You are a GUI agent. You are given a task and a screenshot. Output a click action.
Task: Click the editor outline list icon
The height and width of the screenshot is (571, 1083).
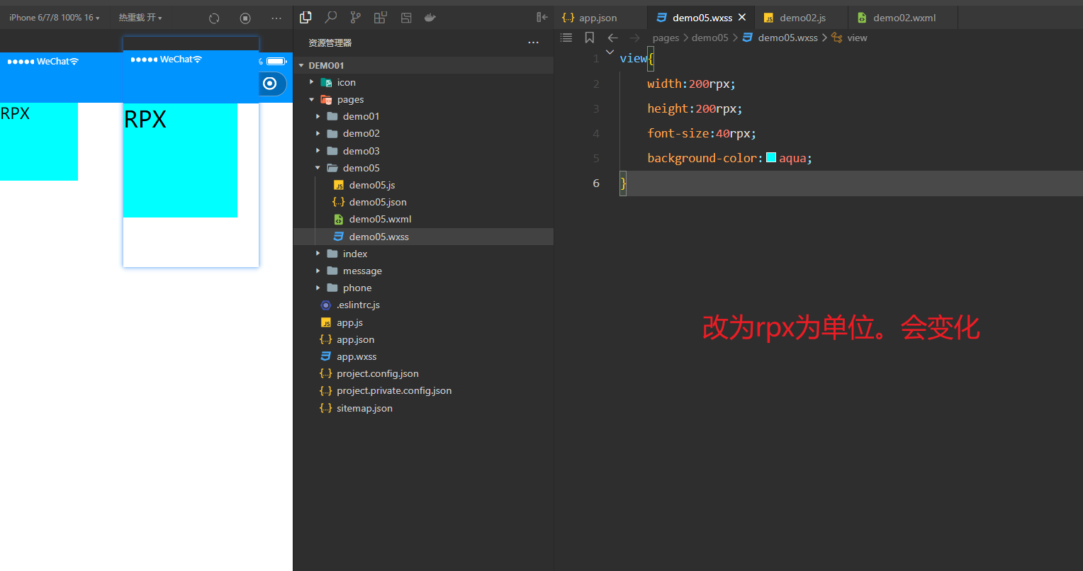tap(566, 38)
